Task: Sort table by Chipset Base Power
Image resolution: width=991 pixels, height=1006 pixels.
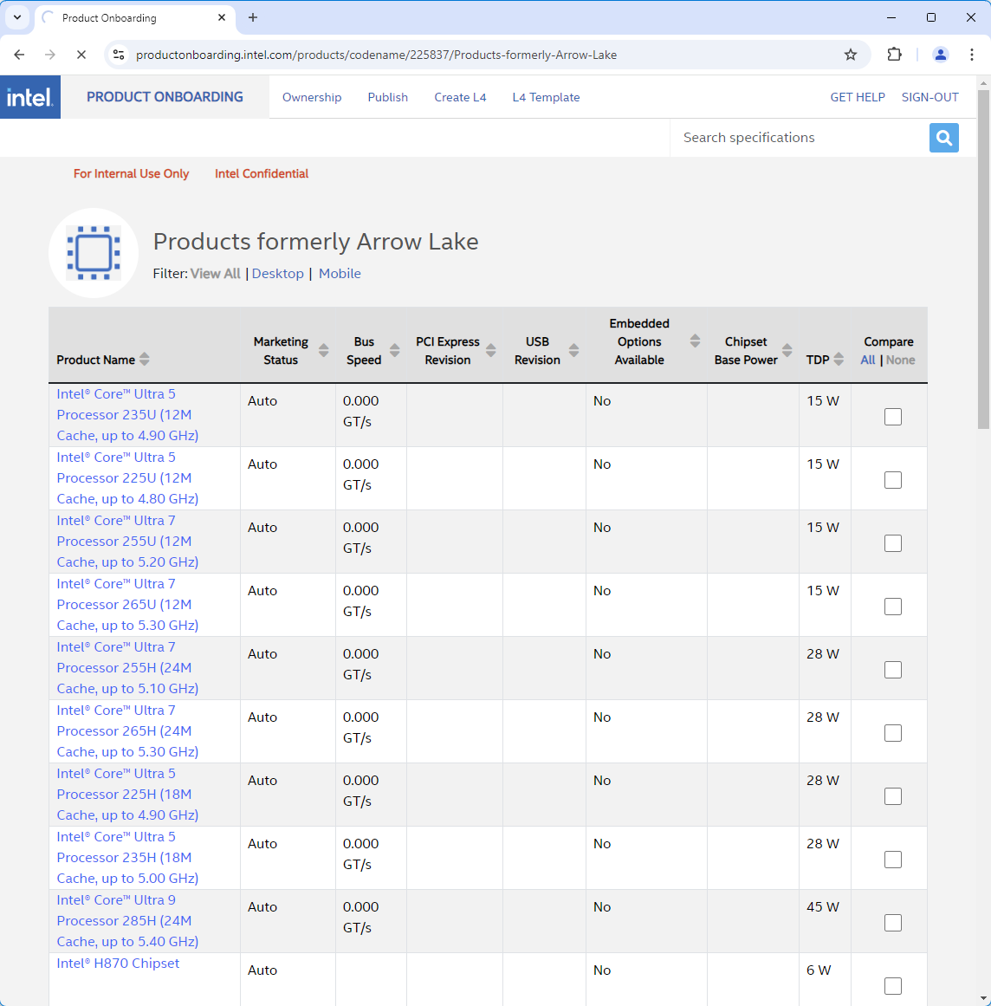Action: tap(787, 350)
